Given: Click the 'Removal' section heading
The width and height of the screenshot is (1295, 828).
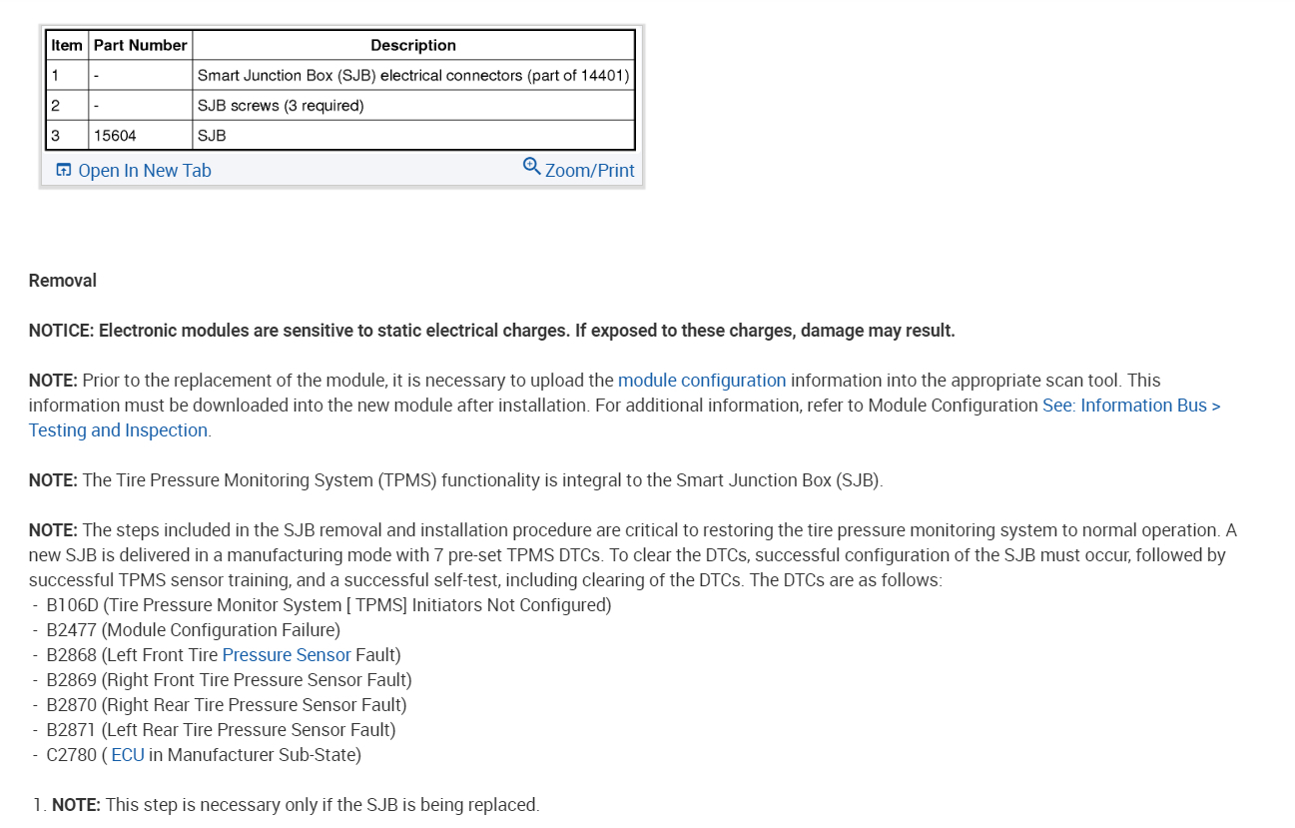Looking at the screenshot, I should coord(63,281).
